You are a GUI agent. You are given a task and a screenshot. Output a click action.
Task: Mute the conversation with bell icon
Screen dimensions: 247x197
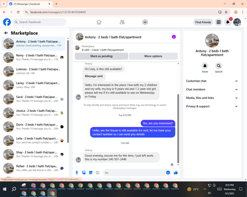click(205, 66)
